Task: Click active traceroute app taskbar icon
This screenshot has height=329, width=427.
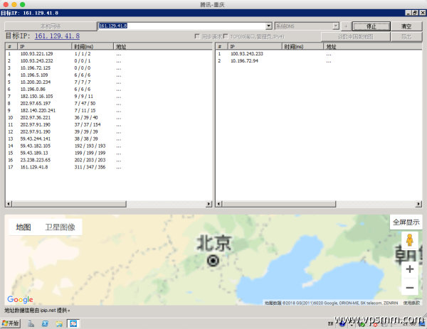Action: pos(73,323)
